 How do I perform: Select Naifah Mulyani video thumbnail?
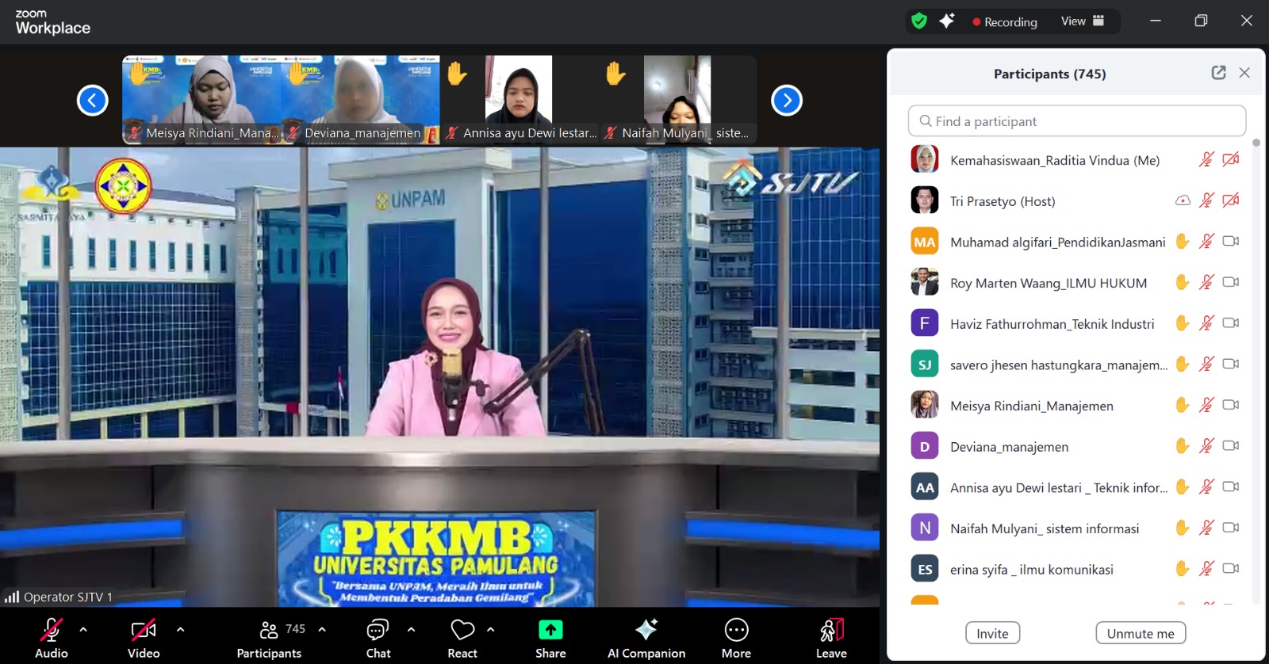point(677,99)
